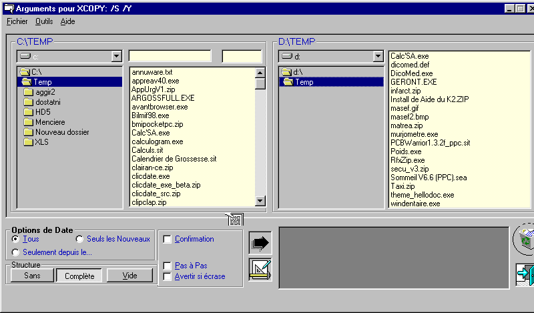Open the Aide menu
Screen dimensions: 534x313
pyautogui.click(x=68, y=21)
